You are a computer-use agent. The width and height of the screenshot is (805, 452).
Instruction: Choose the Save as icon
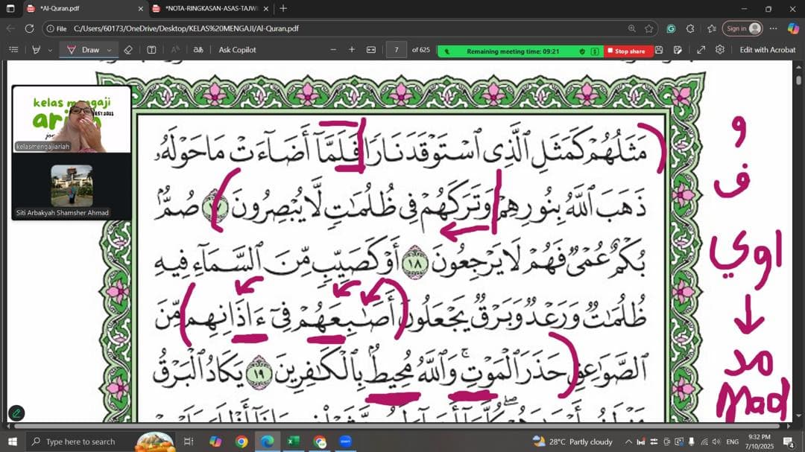[x=678, y=50]
